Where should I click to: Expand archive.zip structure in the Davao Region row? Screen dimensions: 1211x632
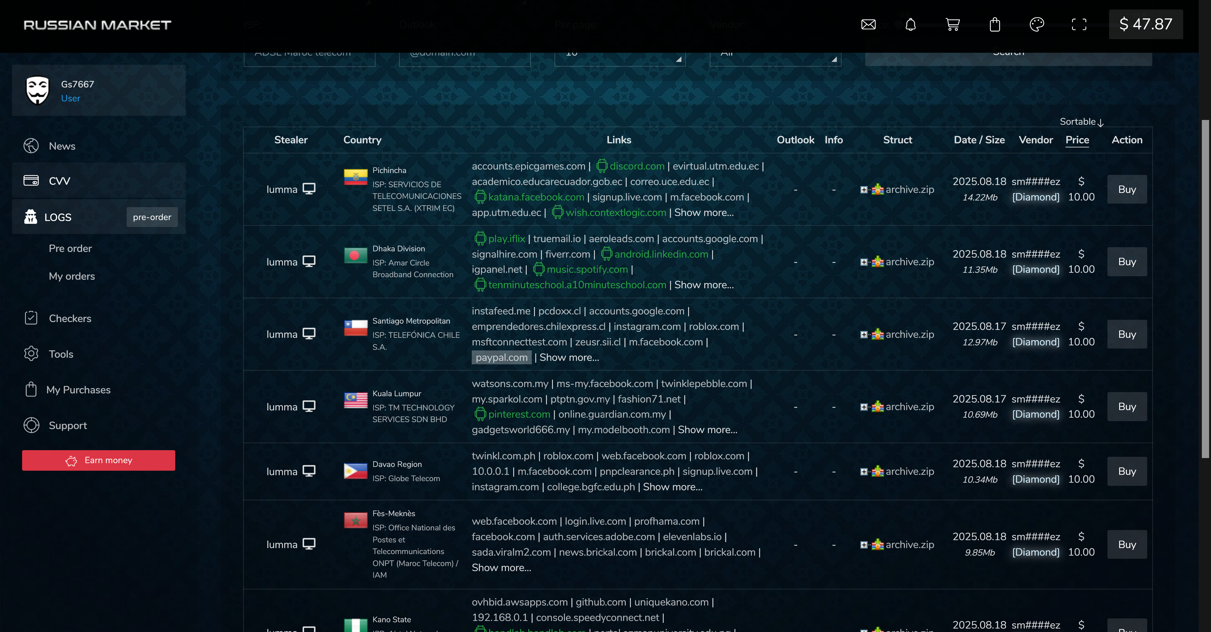864,471
